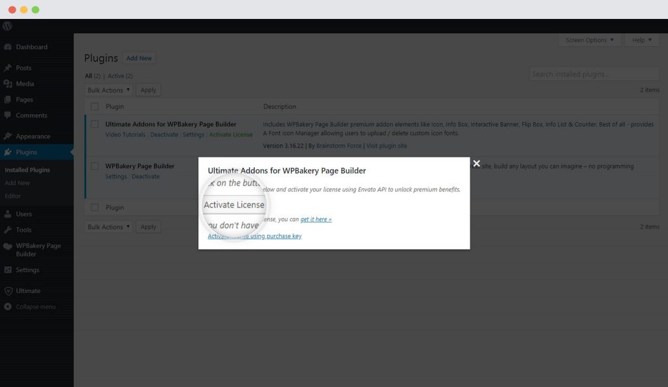Click the macOS green zoom button

click(35, 9)
